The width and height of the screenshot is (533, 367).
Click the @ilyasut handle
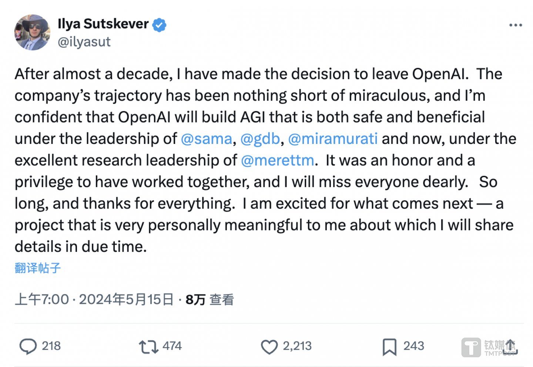click(x=84, y=42)
